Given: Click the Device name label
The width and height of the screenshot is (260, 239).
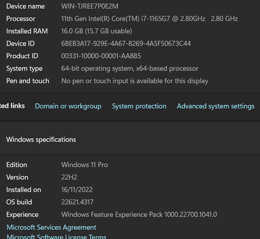Looking at the screenshot, I should pyautogui.click(x=26, y=6).
